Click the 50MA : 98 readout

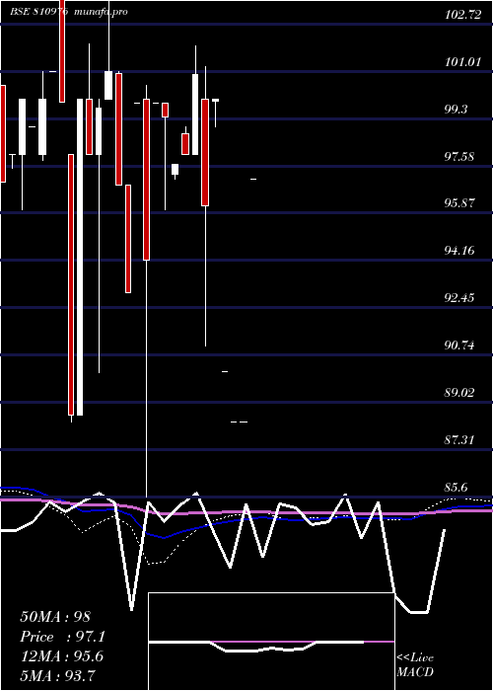coord(55,617)
